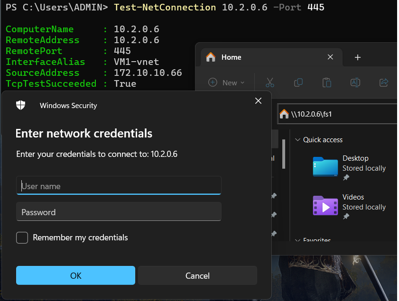
Task: Collapse the Quick access section
Action: pos(297,139)
